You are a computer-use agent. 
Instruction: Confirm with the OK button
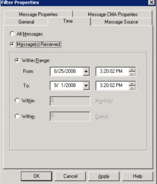(x=37, y=176)
